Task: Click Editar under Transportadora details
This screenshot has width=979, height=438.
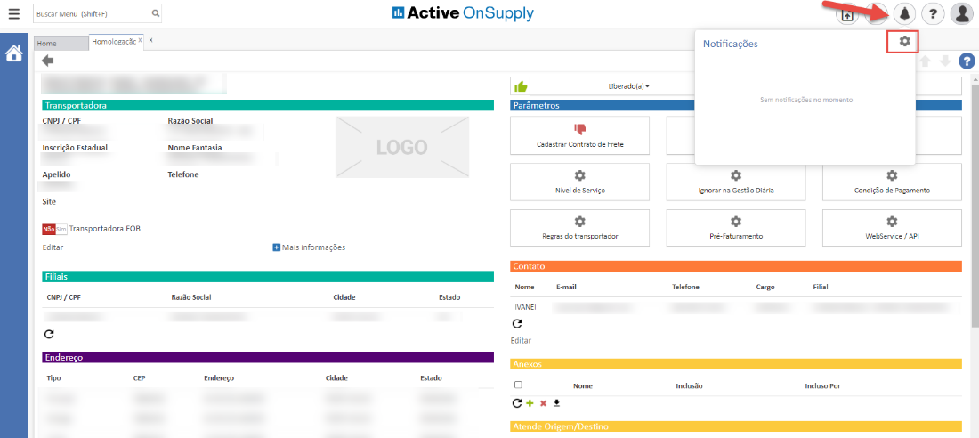Action: point(53,247)
